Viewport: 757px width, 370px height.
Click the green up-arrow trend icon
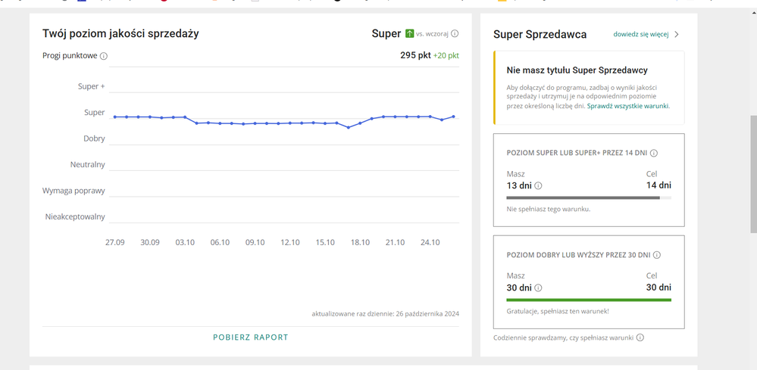(410, 34)
